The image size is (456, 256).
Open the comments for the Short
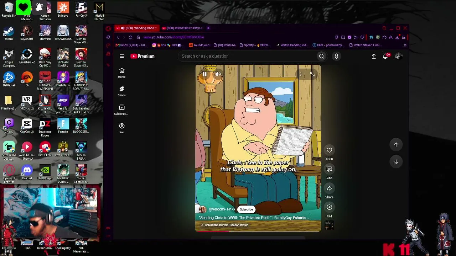point(329,169)
